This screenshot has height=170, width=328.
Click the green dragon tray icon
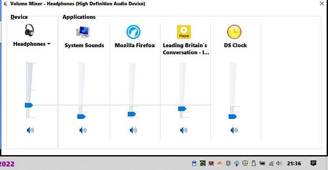click(202, 163)
